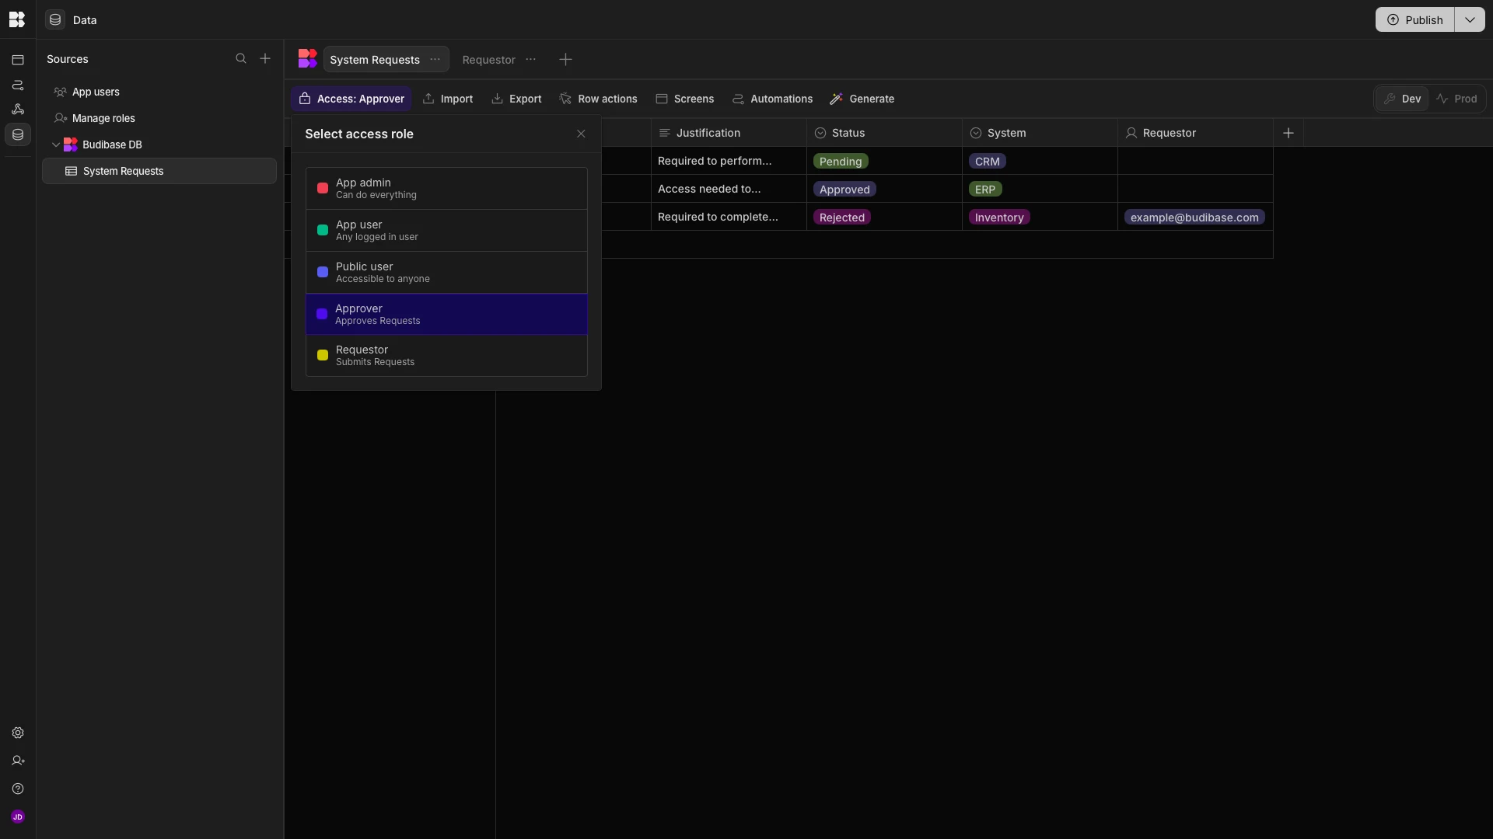Open the Publish dropdown arrow
Image resolution: width=1493 pixels, height=839 pixels.
(1470, 19)
